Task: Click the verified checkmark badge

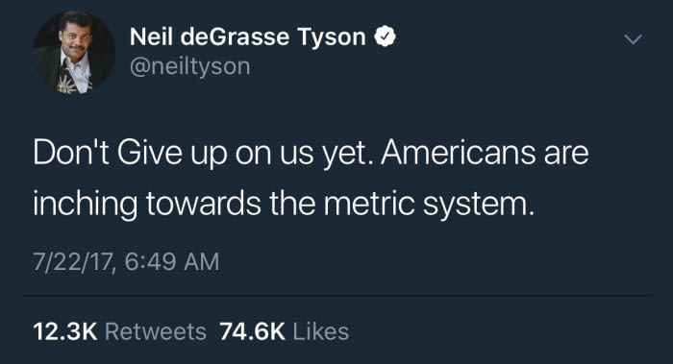Action: pos(385,36)
